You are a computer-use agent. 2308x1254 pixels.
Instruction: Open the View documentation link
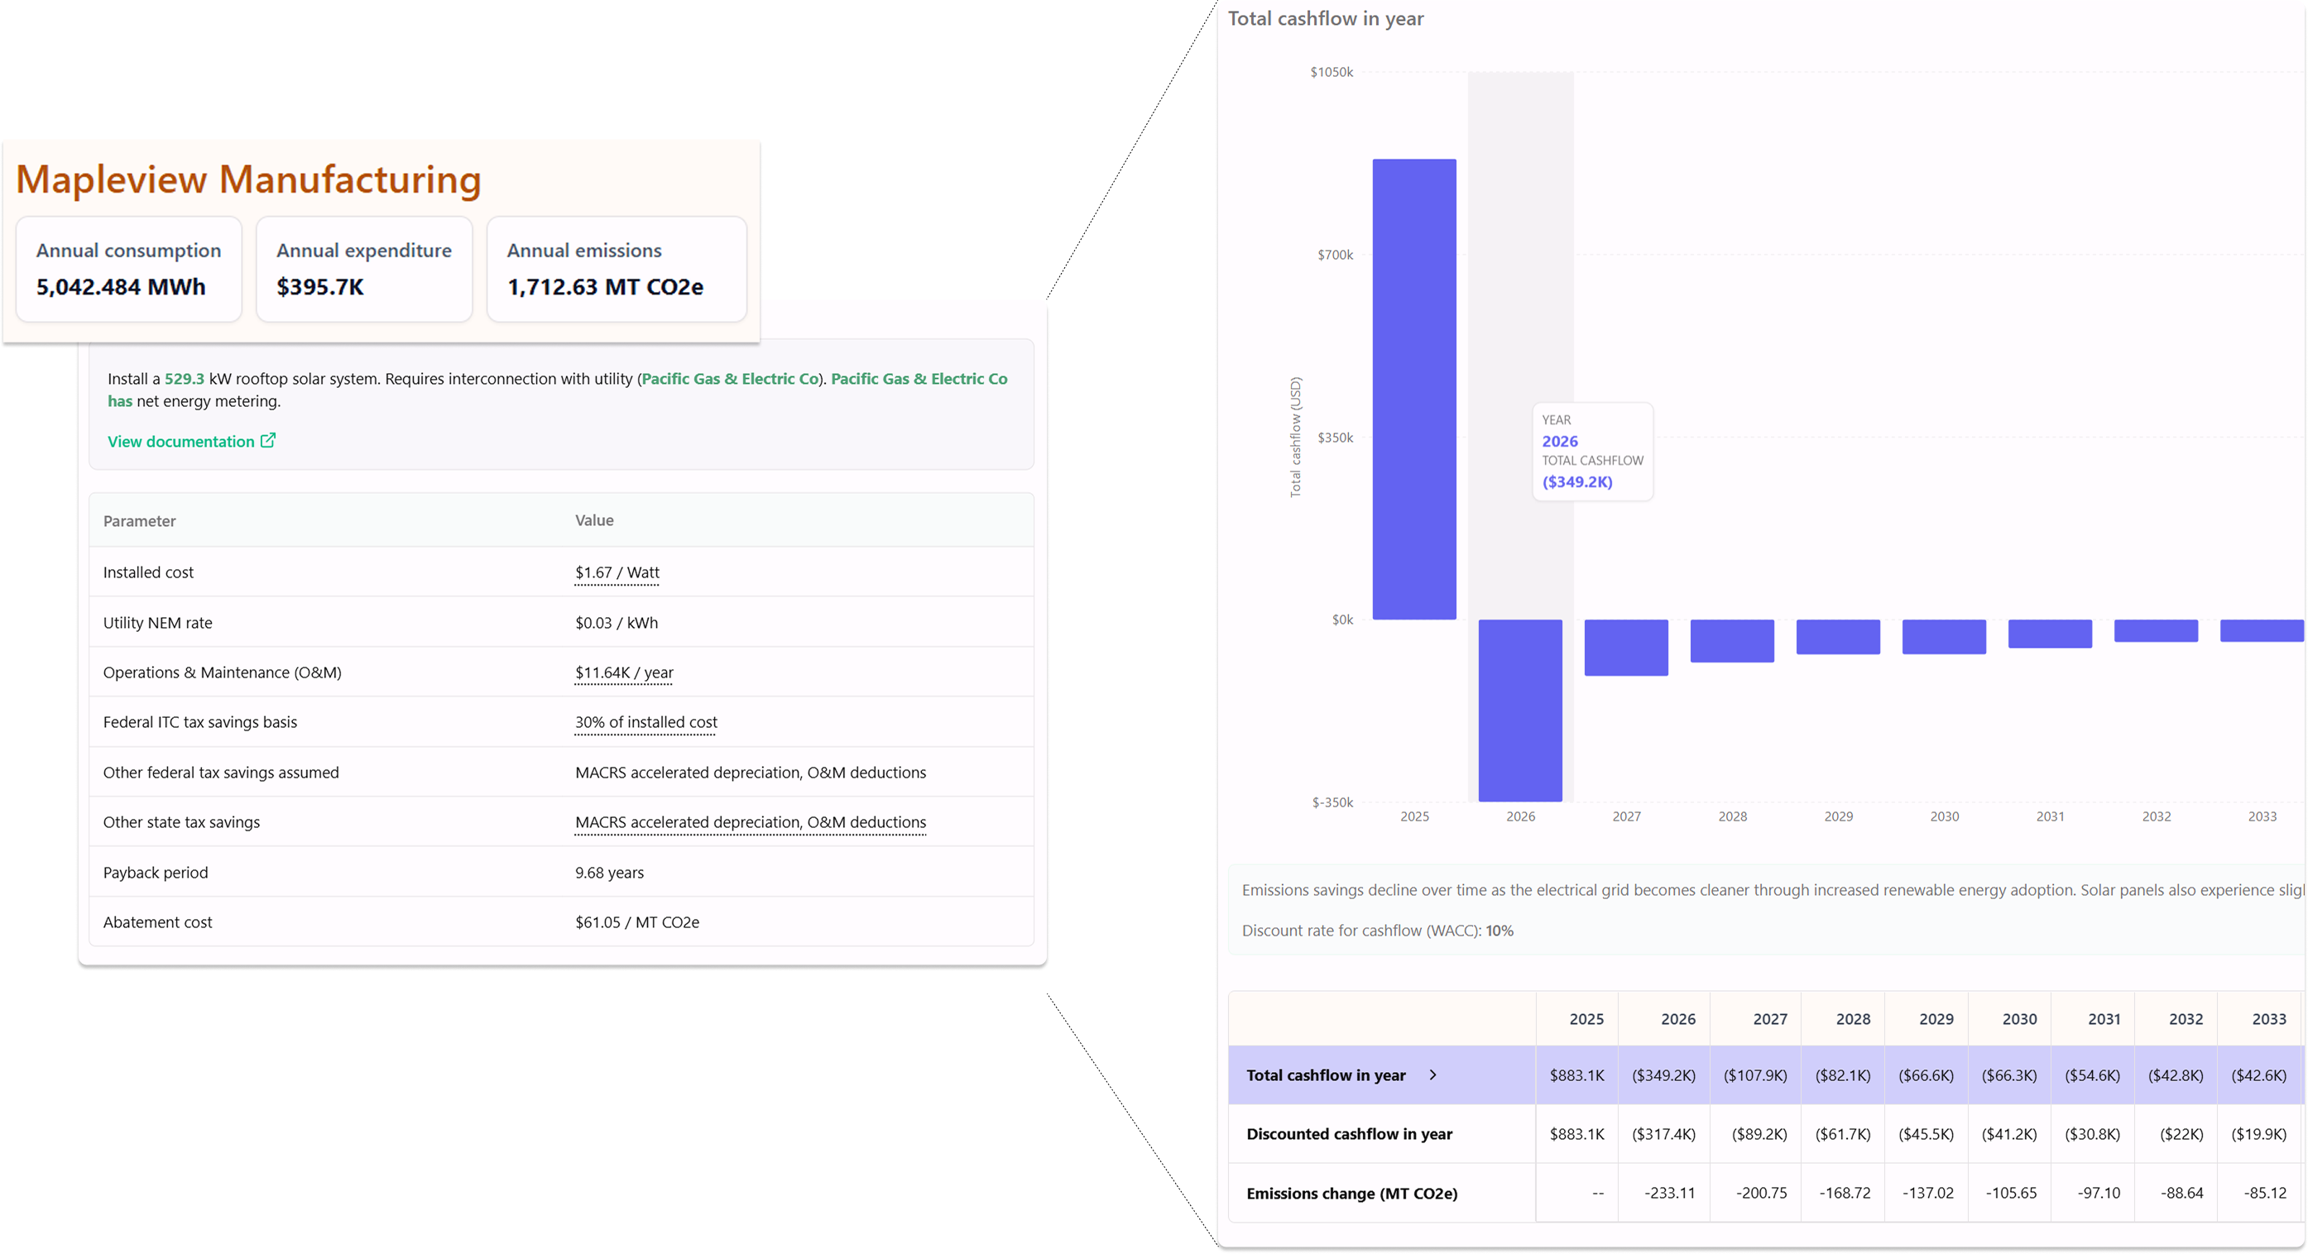coord(181,442)
